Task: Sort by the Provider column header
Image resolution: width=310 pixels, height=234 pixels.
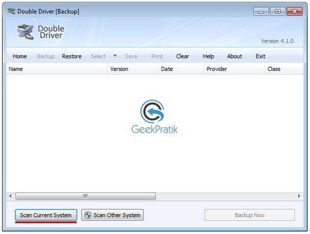Action: click(235, 69)
